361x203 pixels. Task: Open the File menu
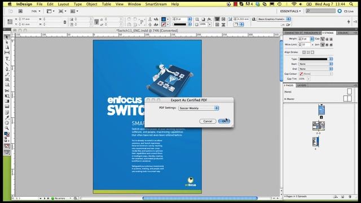[39, 4]
